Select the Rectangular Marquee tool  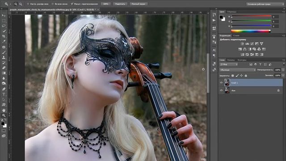pyautogui.click(x=4, y=21)
